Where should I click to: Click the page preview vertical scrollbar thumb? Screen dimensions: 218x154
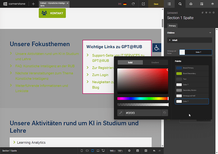pyautogui.click(x=162, y=23)
